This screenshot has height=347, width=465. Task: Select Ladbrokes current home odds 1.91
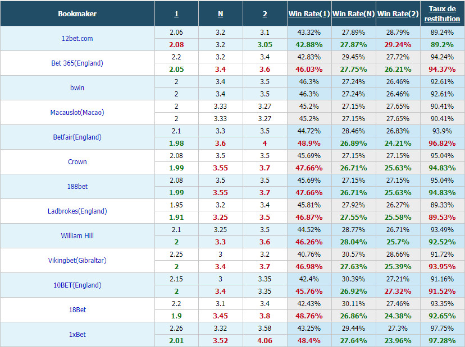tap(176, 218)
